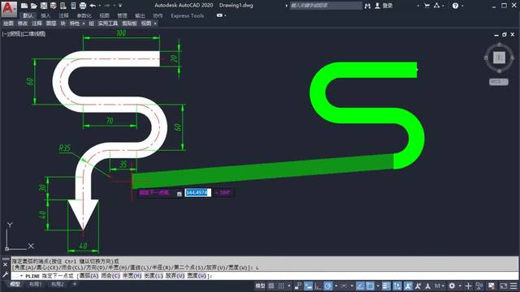The height and width of the screenshot is (292, 520).
Task: Click the 圆弧(A) option in command line
Action: click(89, 276)
